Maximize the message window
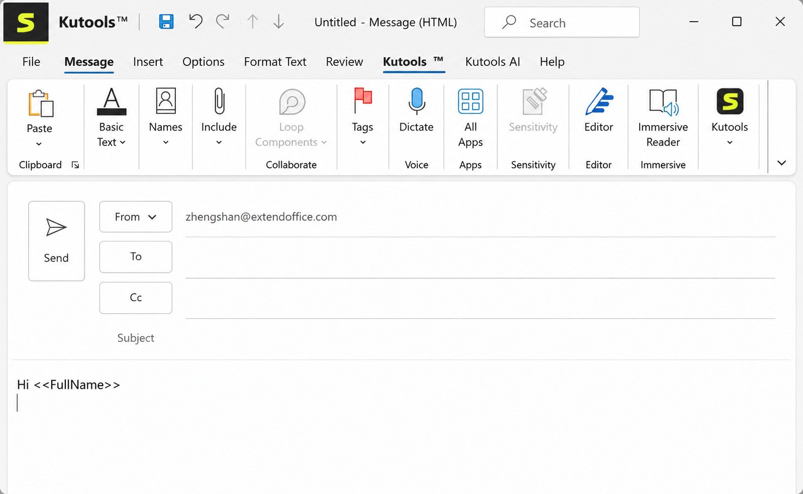This screenshot has height=494, width=803. 737,22
